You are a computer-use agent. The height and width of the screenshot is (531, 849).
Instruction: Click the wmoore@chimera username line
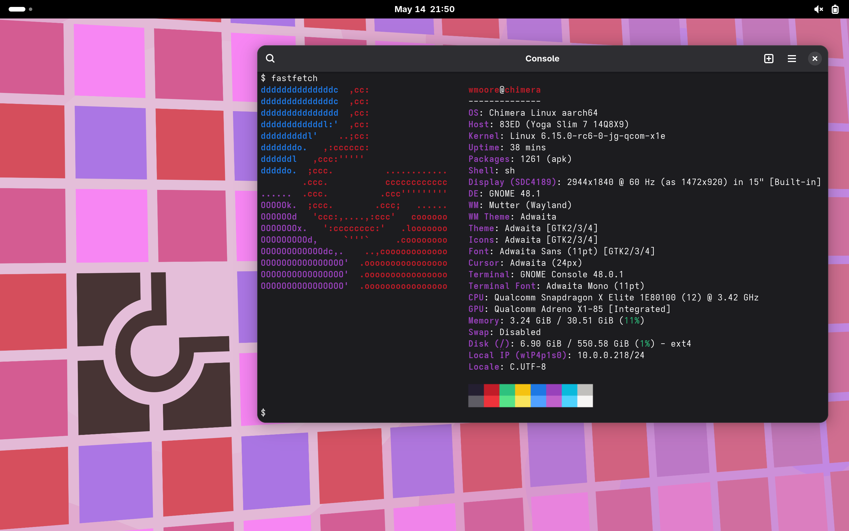[504, 90]
